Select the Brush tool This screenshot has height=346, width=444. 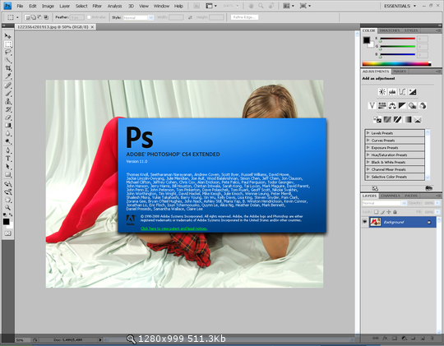pyautogui.click(x=8, y=94)
